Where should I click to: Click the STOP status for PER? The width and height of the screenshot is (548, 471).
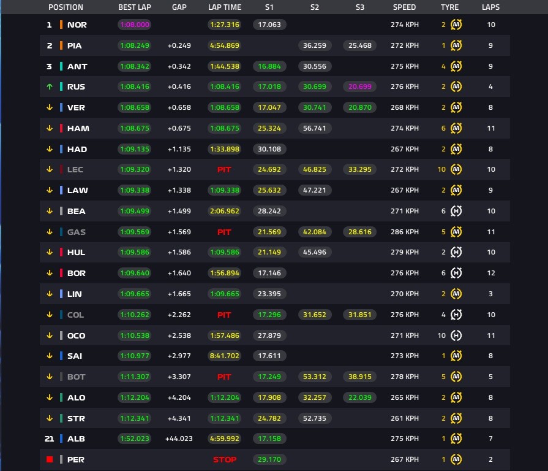tap(225, 459)
